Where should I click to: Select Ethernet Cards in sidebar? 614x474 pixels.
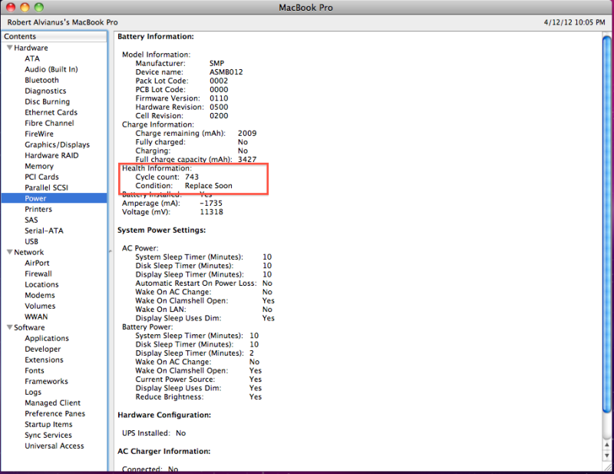(x=51, y=112)
